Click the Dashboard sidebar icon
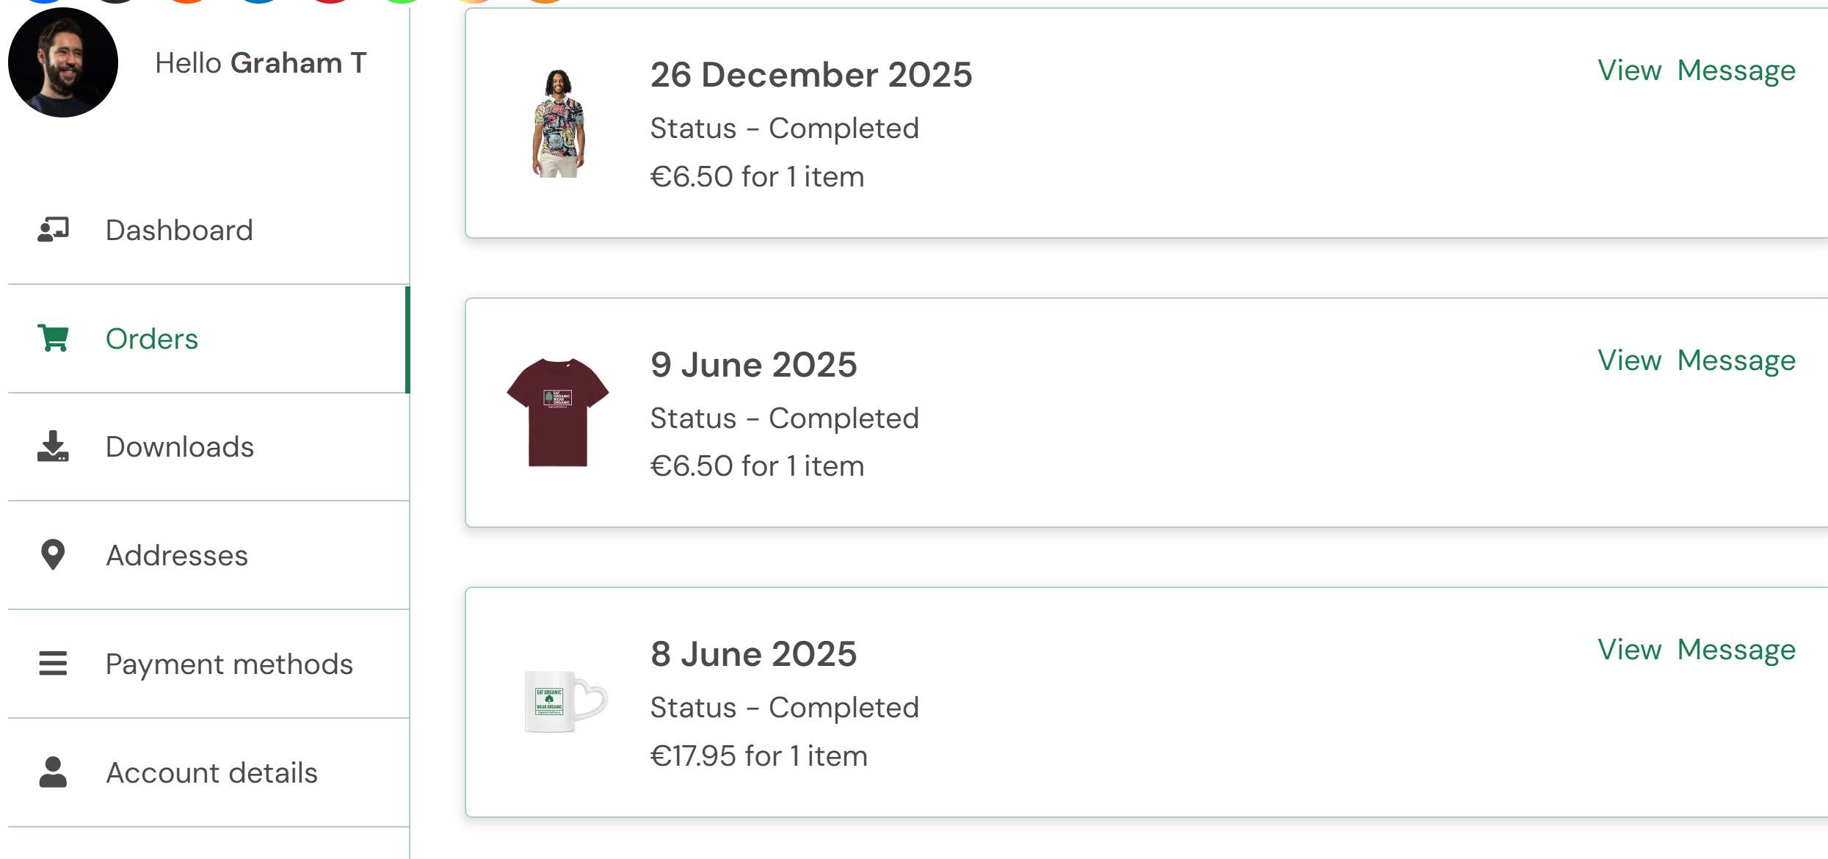Image resolution: width=1828 pixels, height=859 pixels. click(53, 230)
